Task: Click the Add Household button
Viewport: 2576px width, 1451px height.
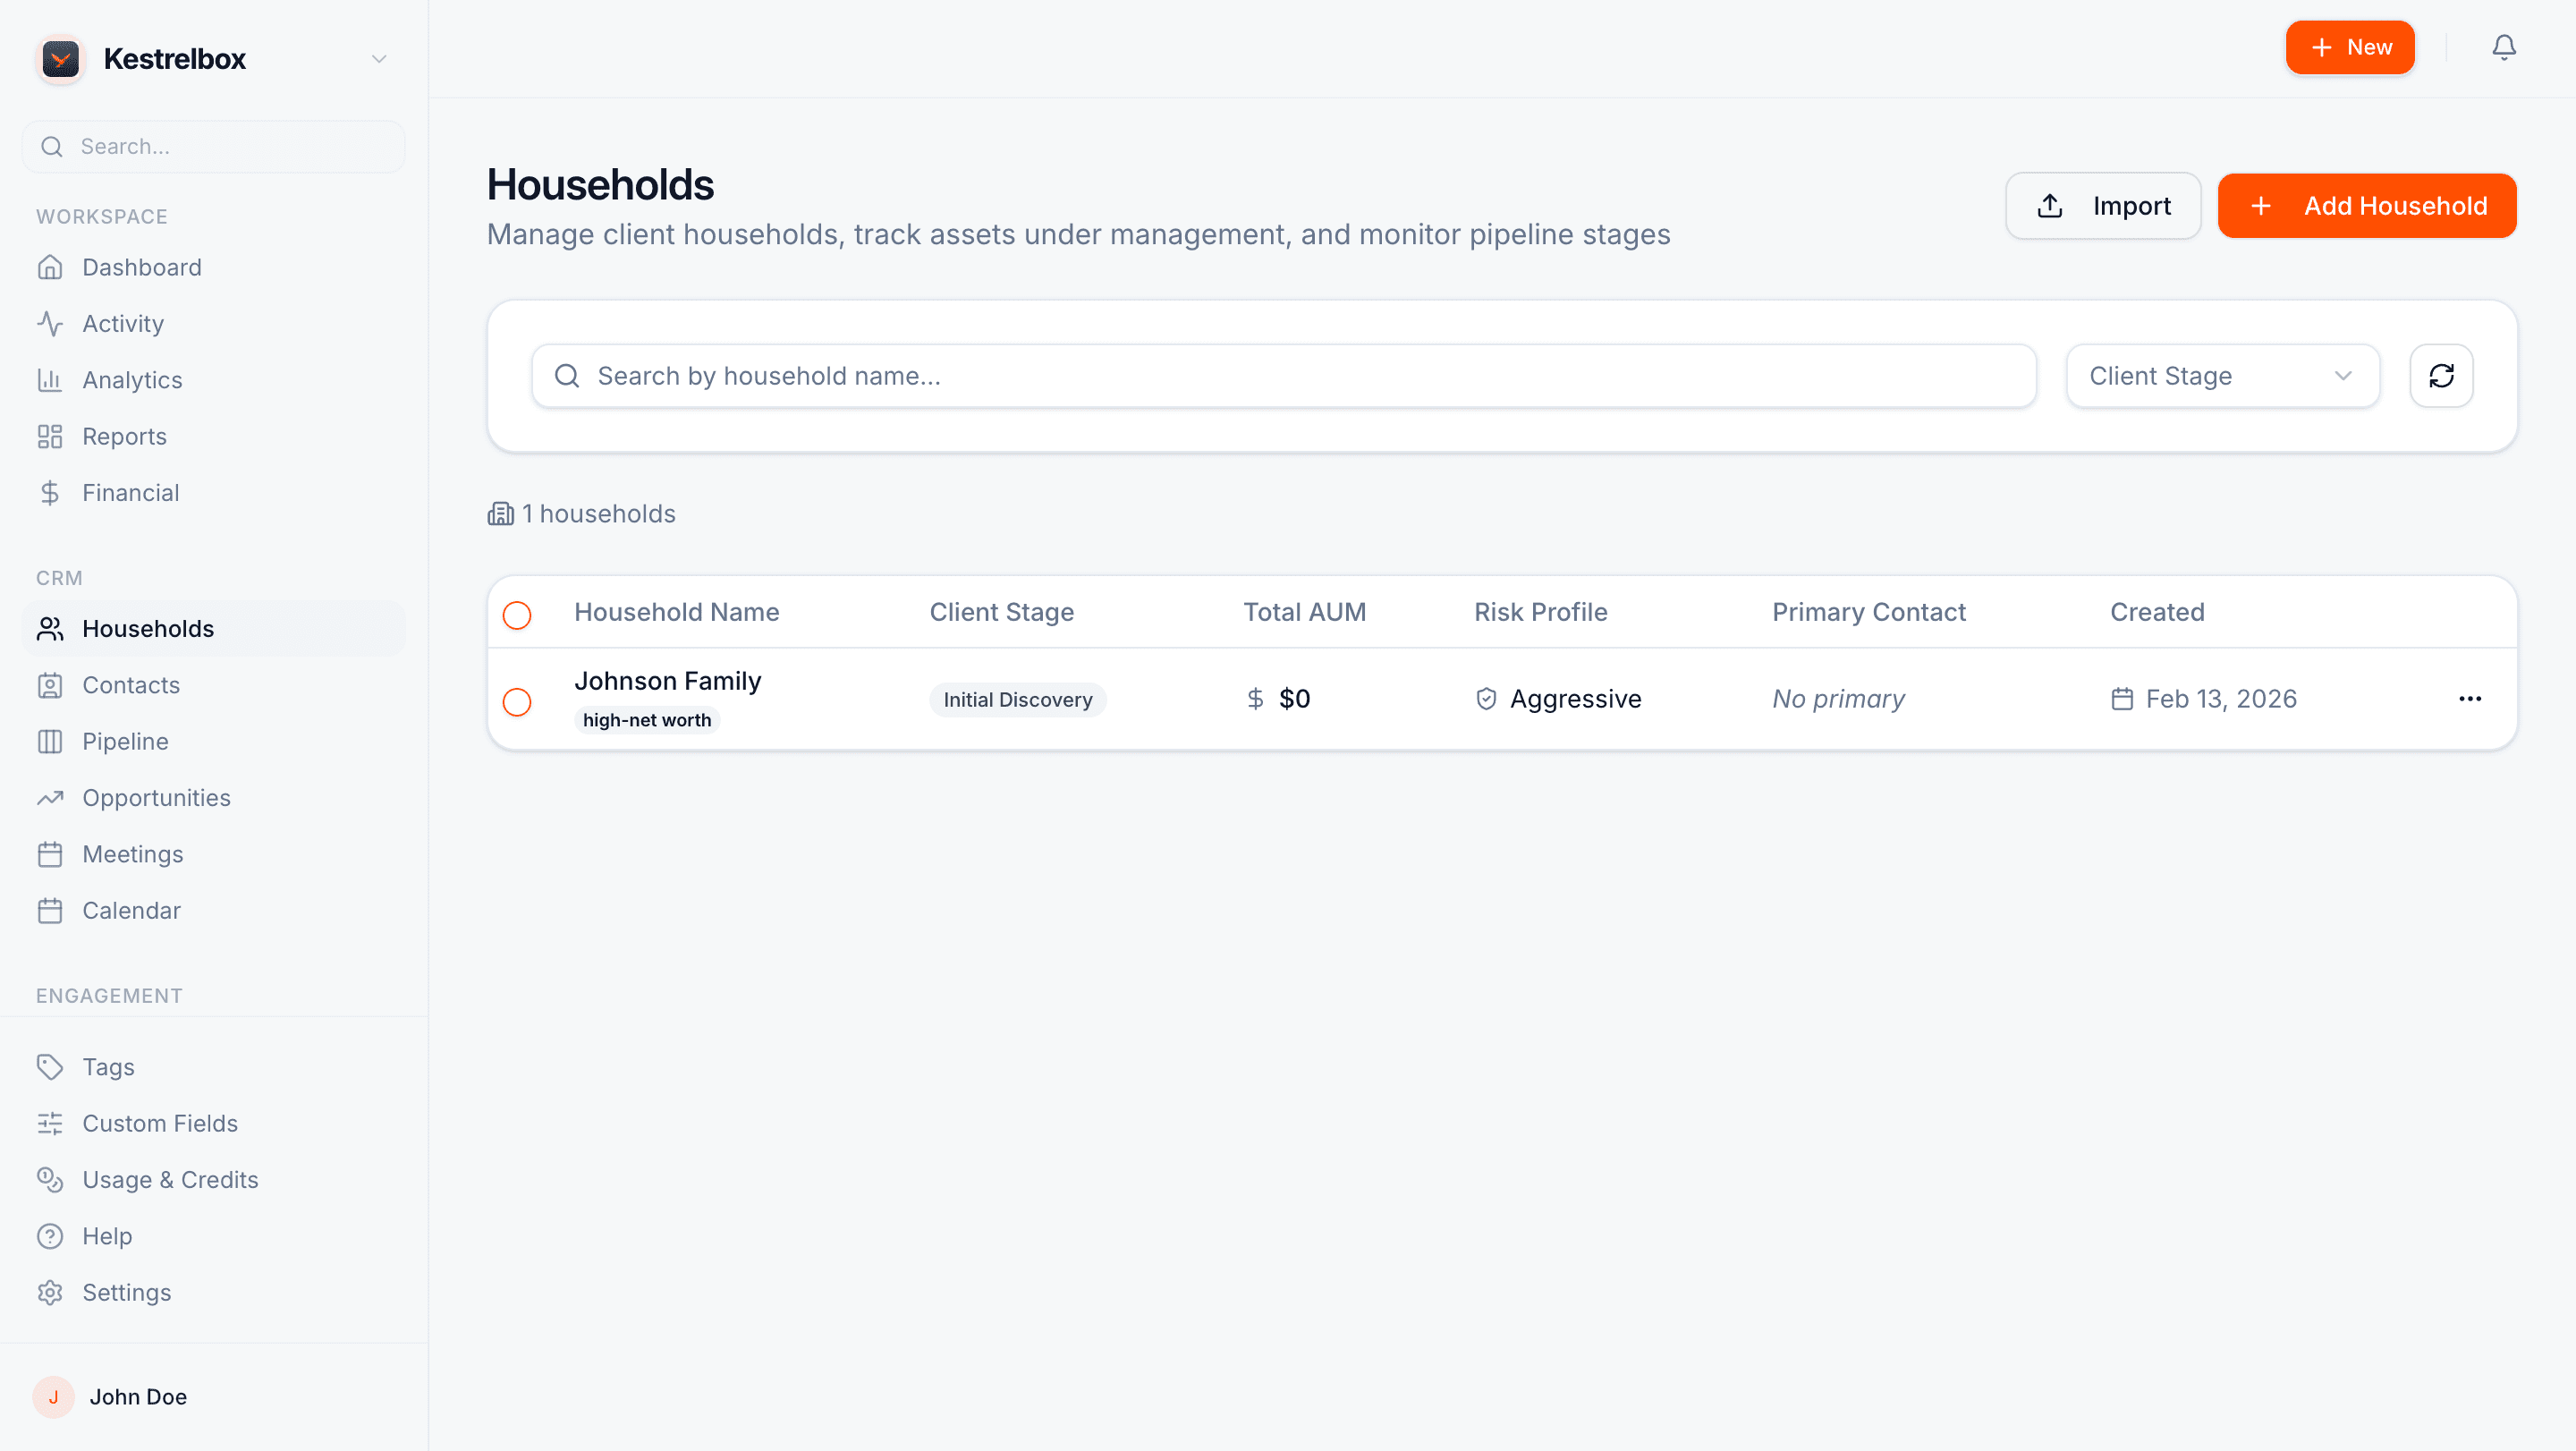Action: pyautogui.click(x=2367, y=205)
